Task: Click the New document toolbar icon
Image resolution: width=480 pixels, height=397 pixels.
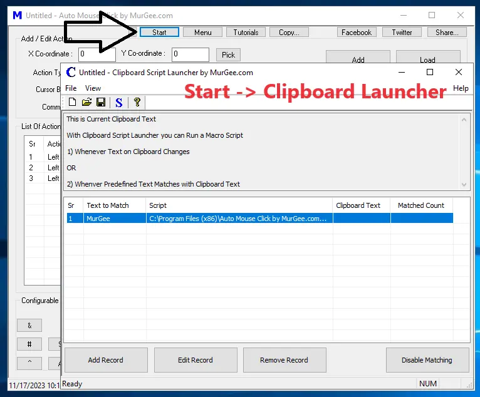Action: point(72,102)
